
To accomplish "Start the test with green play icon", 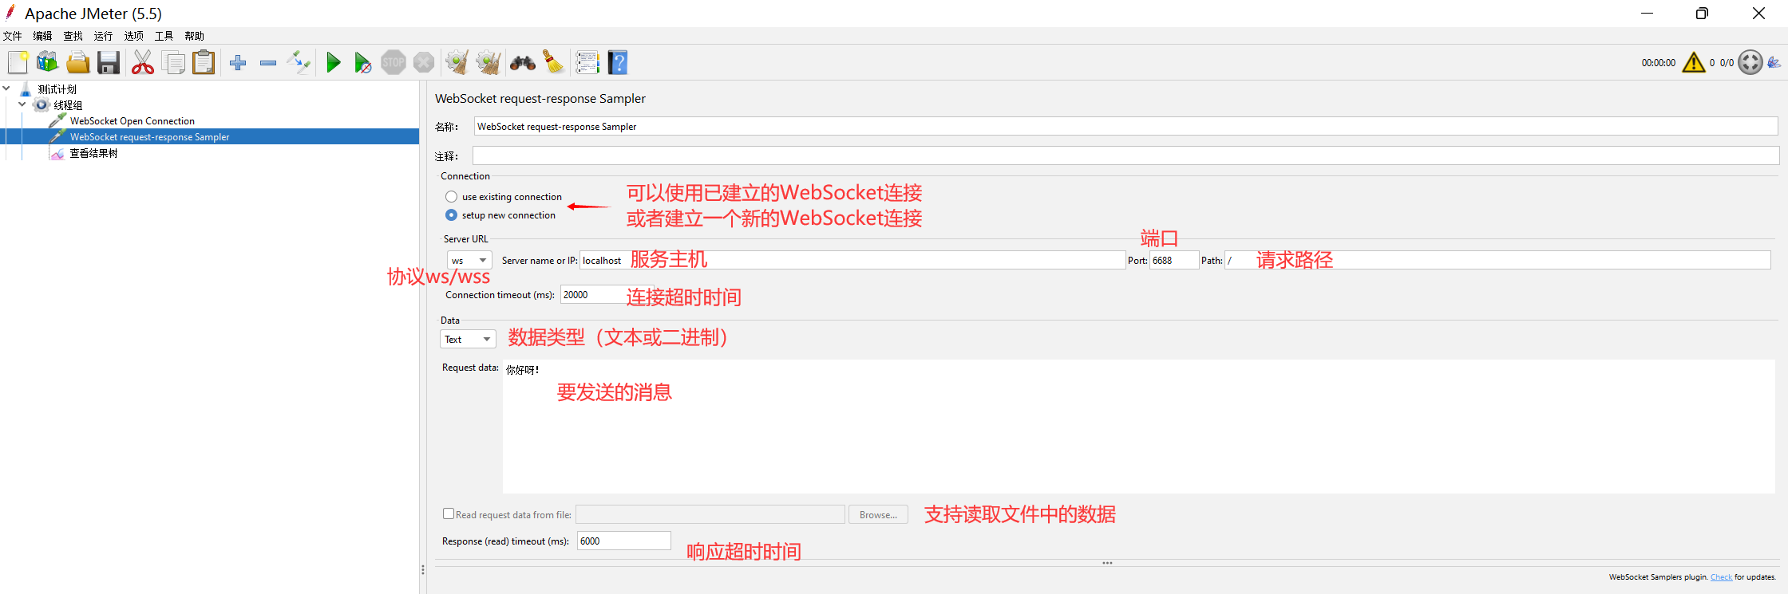I will click(x=334, y=62).
